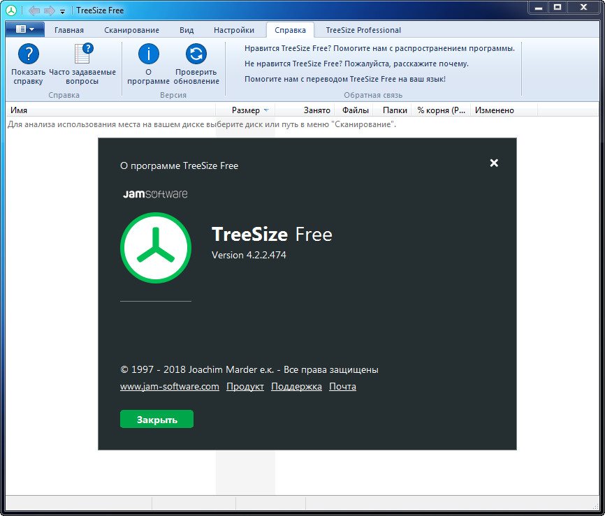Screen dimensions: 605x516
Task: Open the www.jam-software.com link
Action: click(x=169, y=386)
